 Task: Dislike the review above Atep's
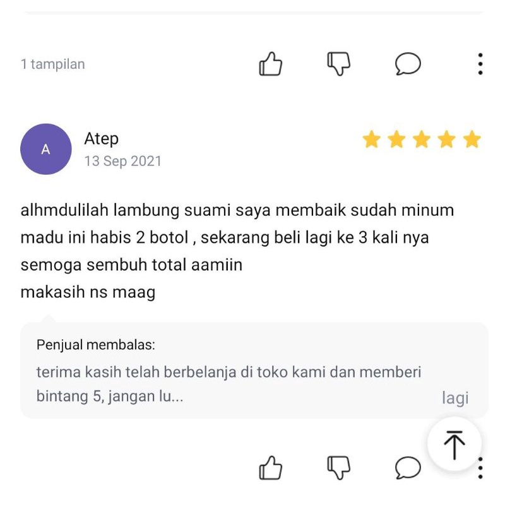[338, 64]
